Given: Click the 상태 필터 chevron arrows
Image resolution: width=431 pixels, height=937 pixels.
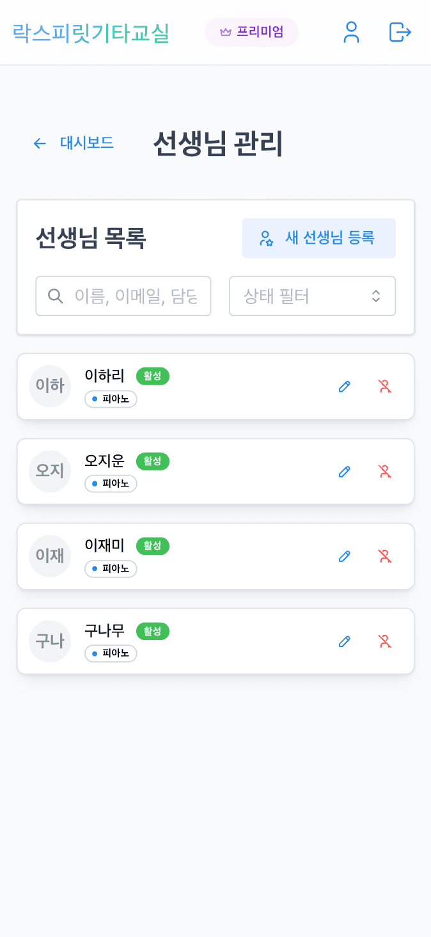Looking at the screenshot, I should coord(375,296).
